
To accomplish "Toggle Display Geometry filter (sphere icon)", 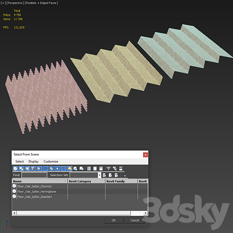I will click(15, 169).
